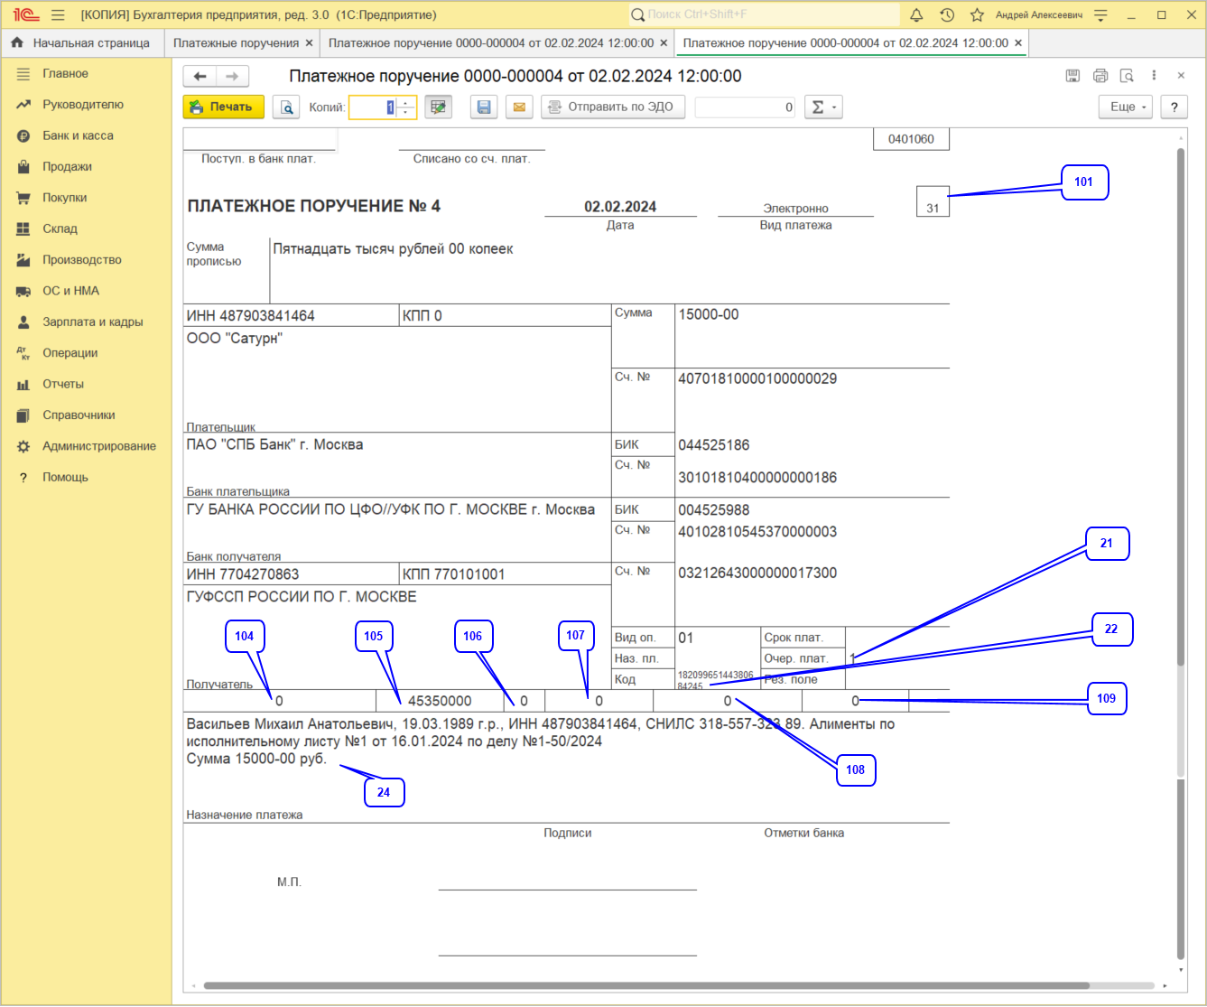The height and width of the screenshot is (1007, 1207).
Task: Click username Андрей Алексеевич
Action: click(x=1038, y=15)
